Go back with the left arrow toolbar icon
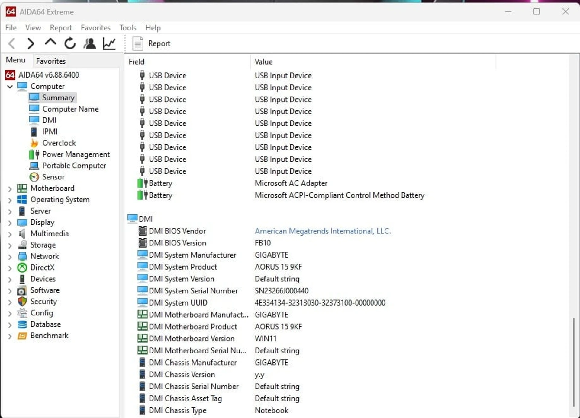Viewport: 580px width, 418px height. pyautogui.click(x=12, y=44)
